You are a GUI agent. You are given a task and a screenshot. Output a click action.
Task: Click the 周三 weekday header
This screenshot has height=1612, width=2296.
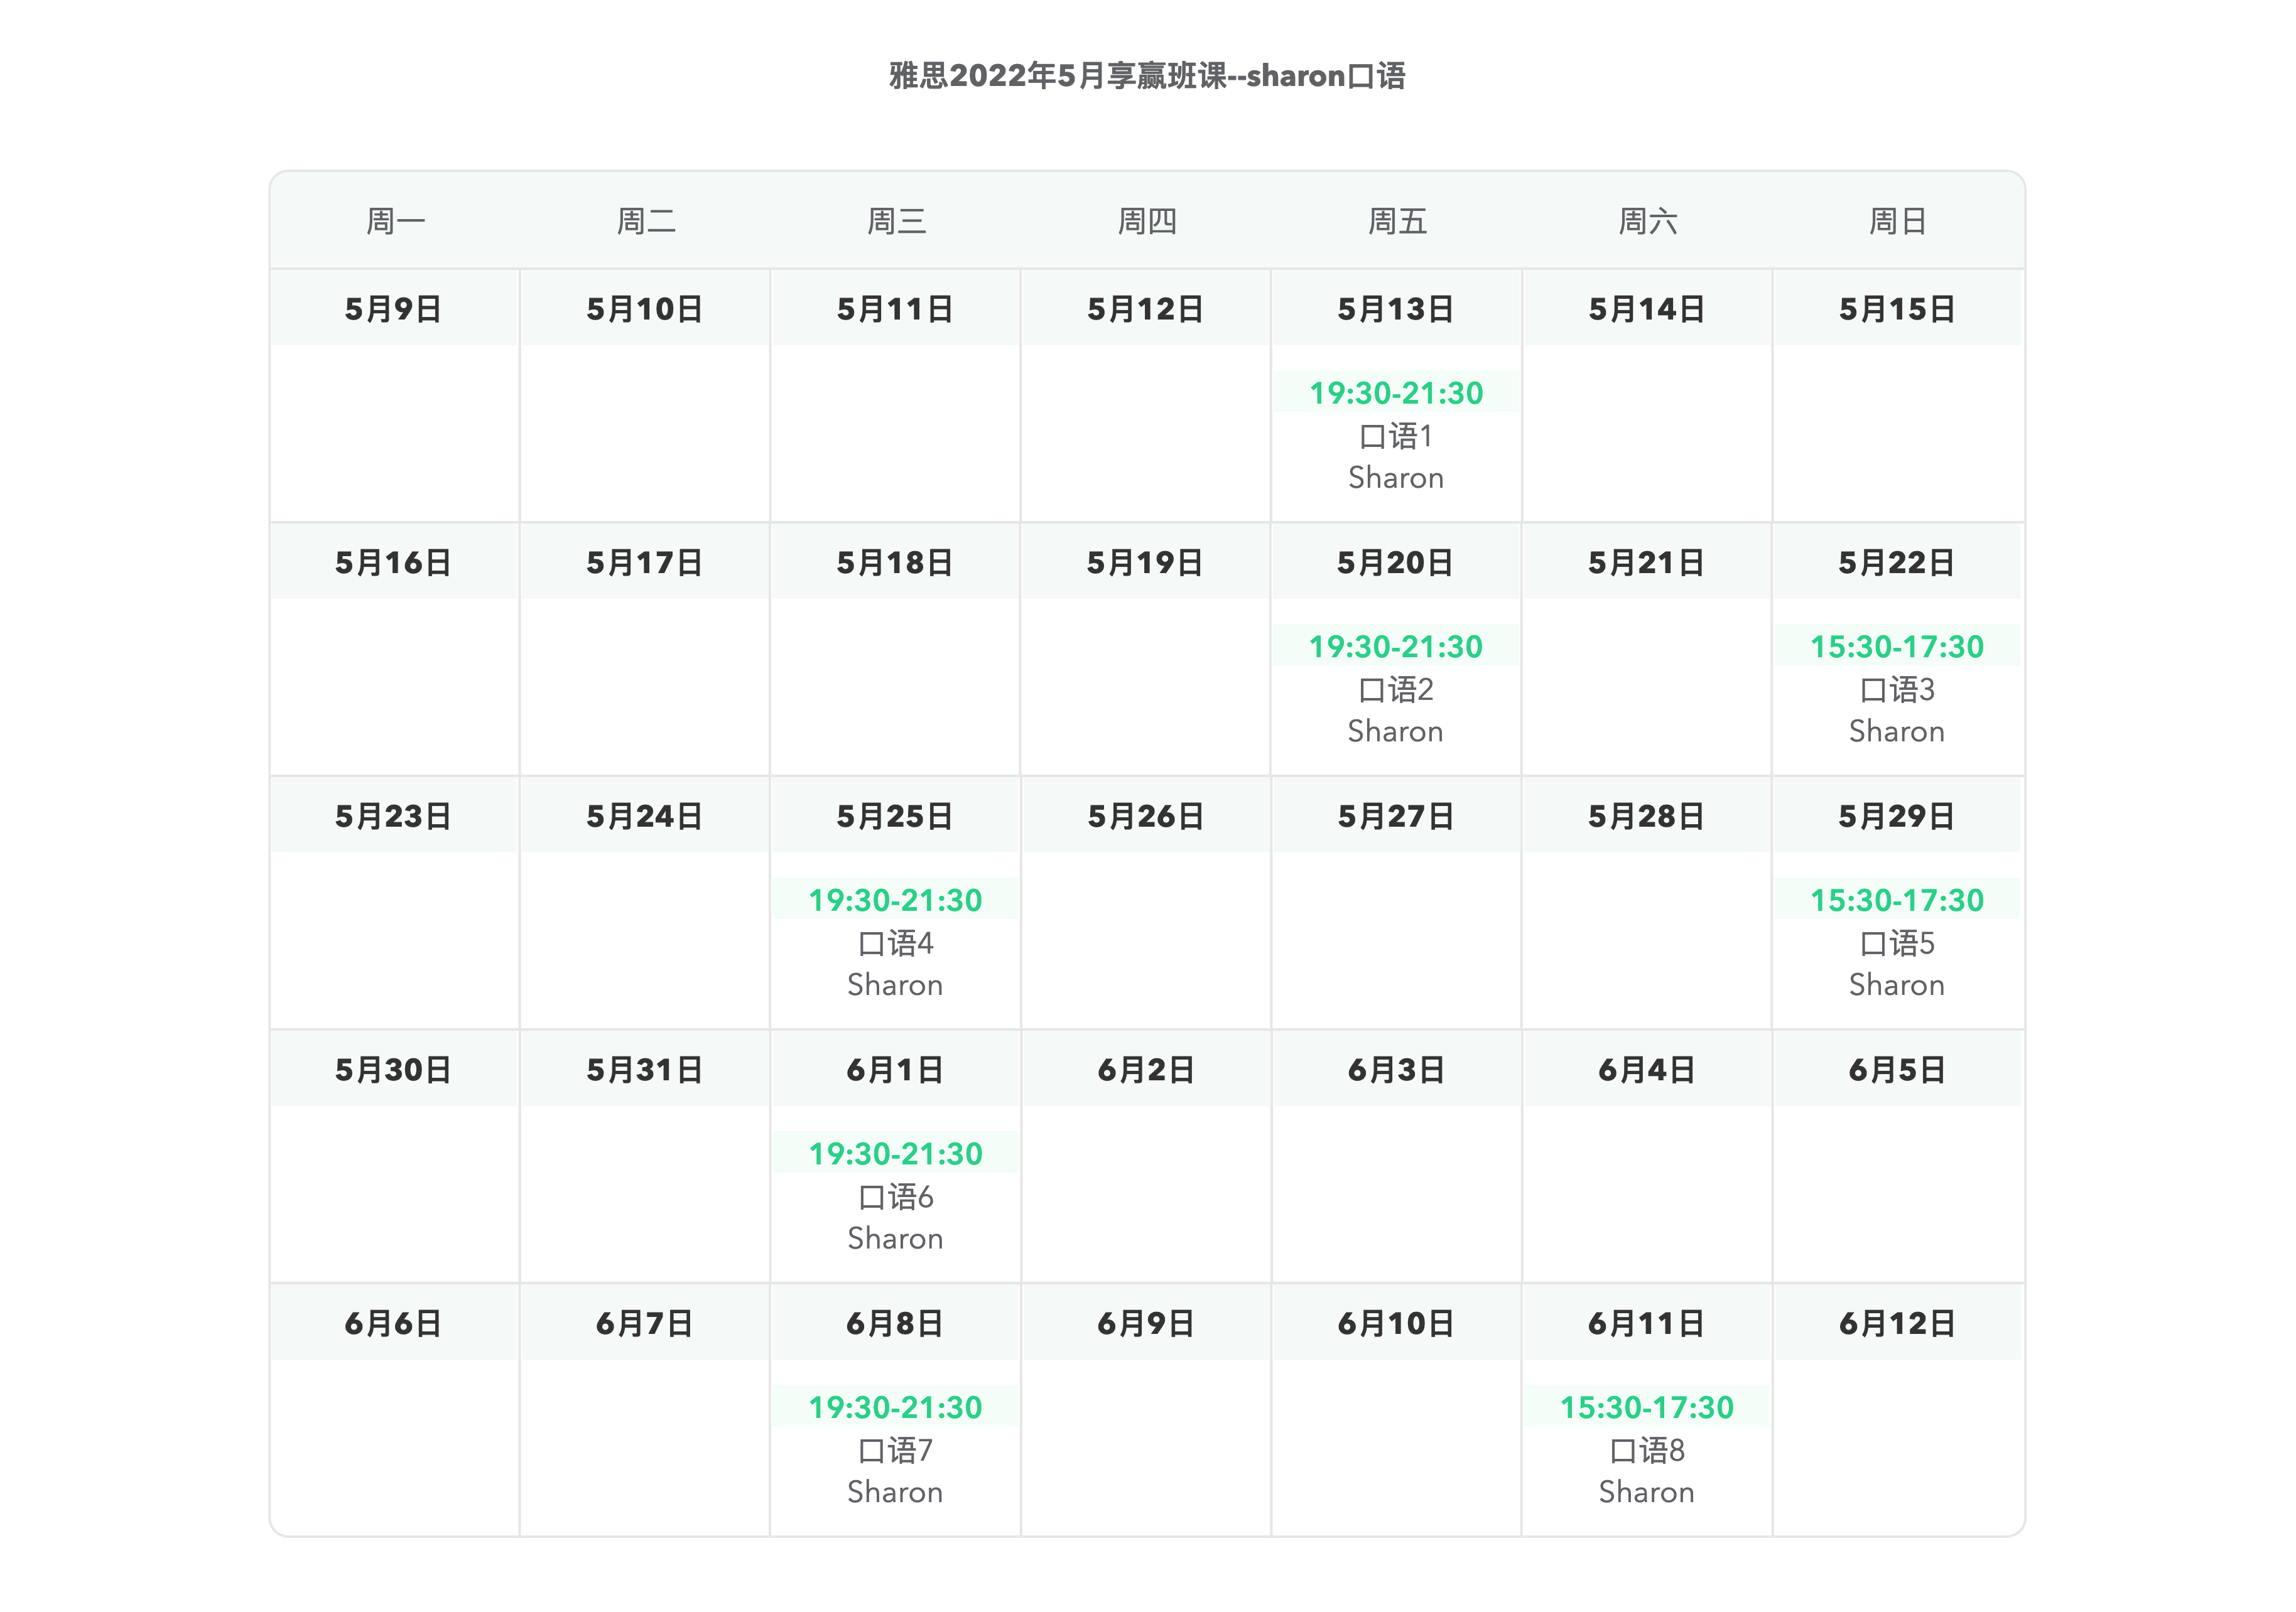point(896,221)
